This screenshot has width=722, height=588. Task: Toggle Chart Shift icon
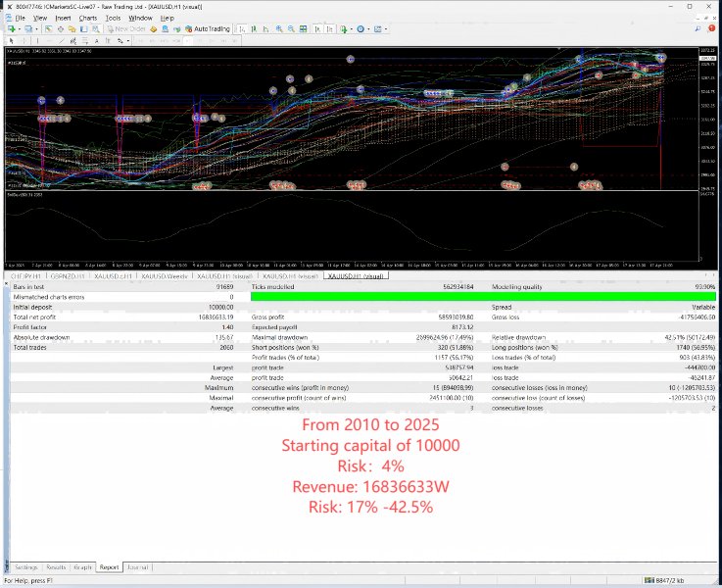click(x=330, y=29)
